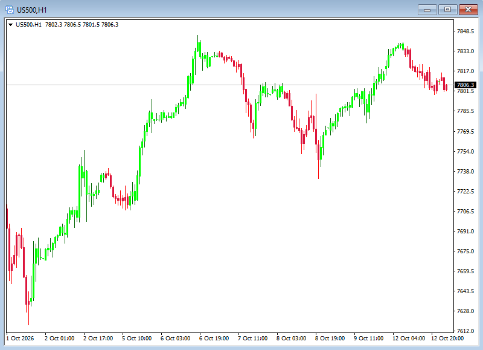Click the 5 Oct 10:00 time axis label
Screen dimensions: 483x350
point(137,339)
